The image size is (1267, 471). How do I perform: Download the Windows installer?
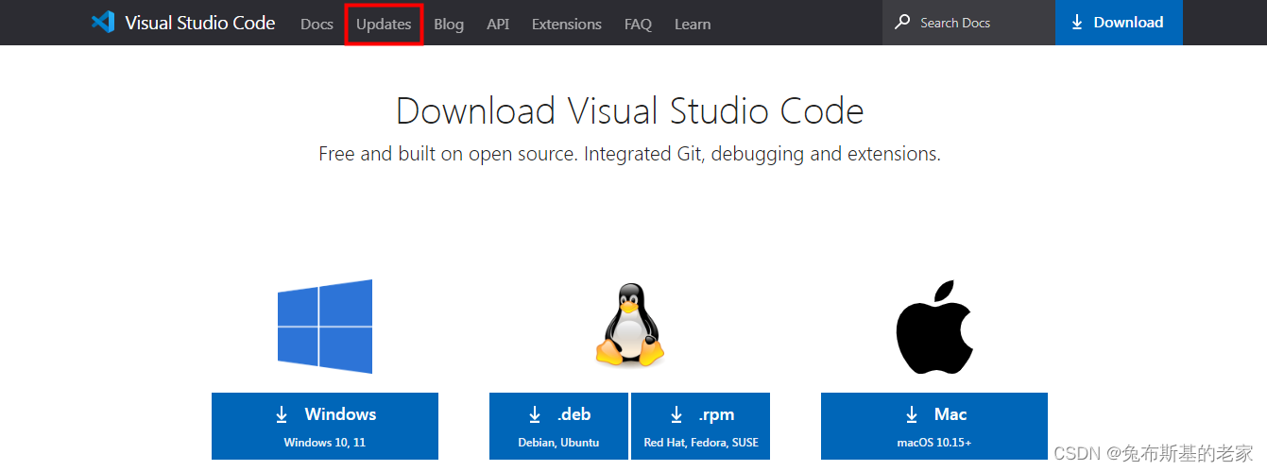click(x=325, y=426)
